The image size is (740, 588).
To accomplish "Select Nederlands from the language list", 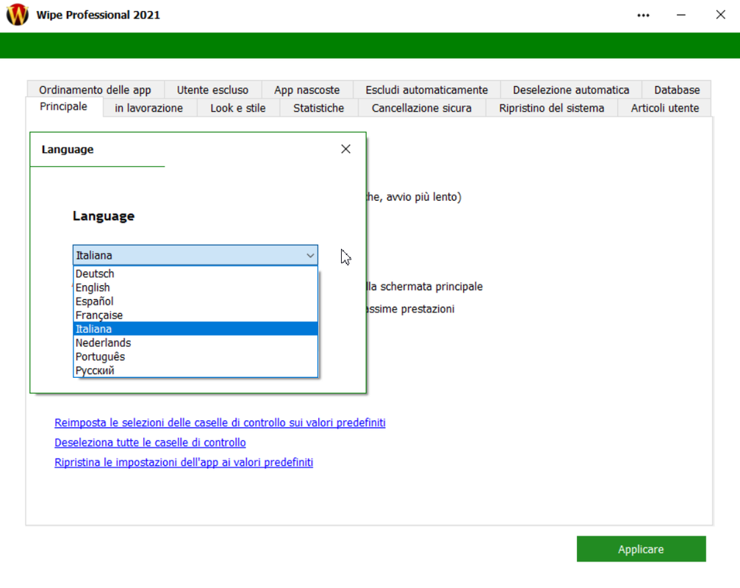I will click(x=195, y=343).
